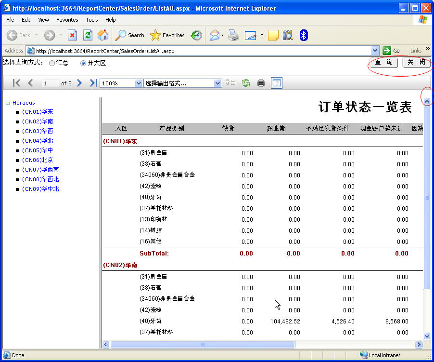434x362 pixels.
Task: Jump to last report page
Action: pyautogui.click(x=93, y=83)
